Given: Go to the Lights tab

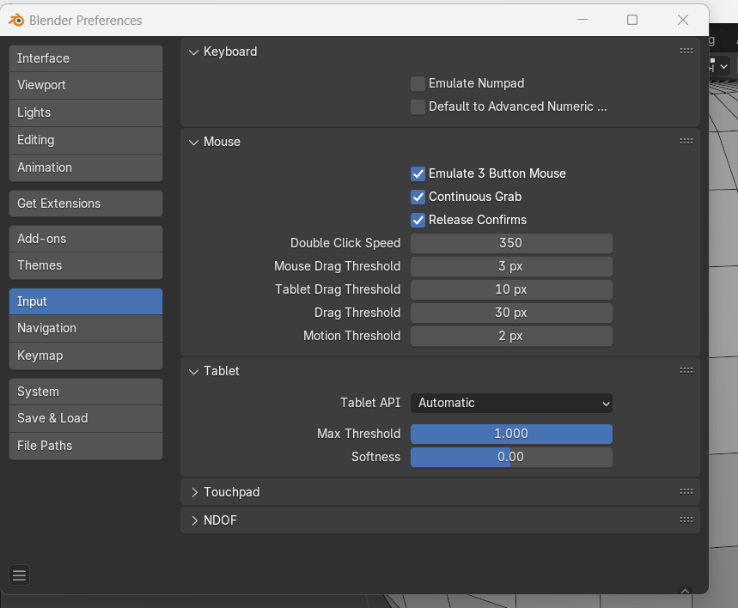Looking at the screenshot, I should [x=86, y=112].
